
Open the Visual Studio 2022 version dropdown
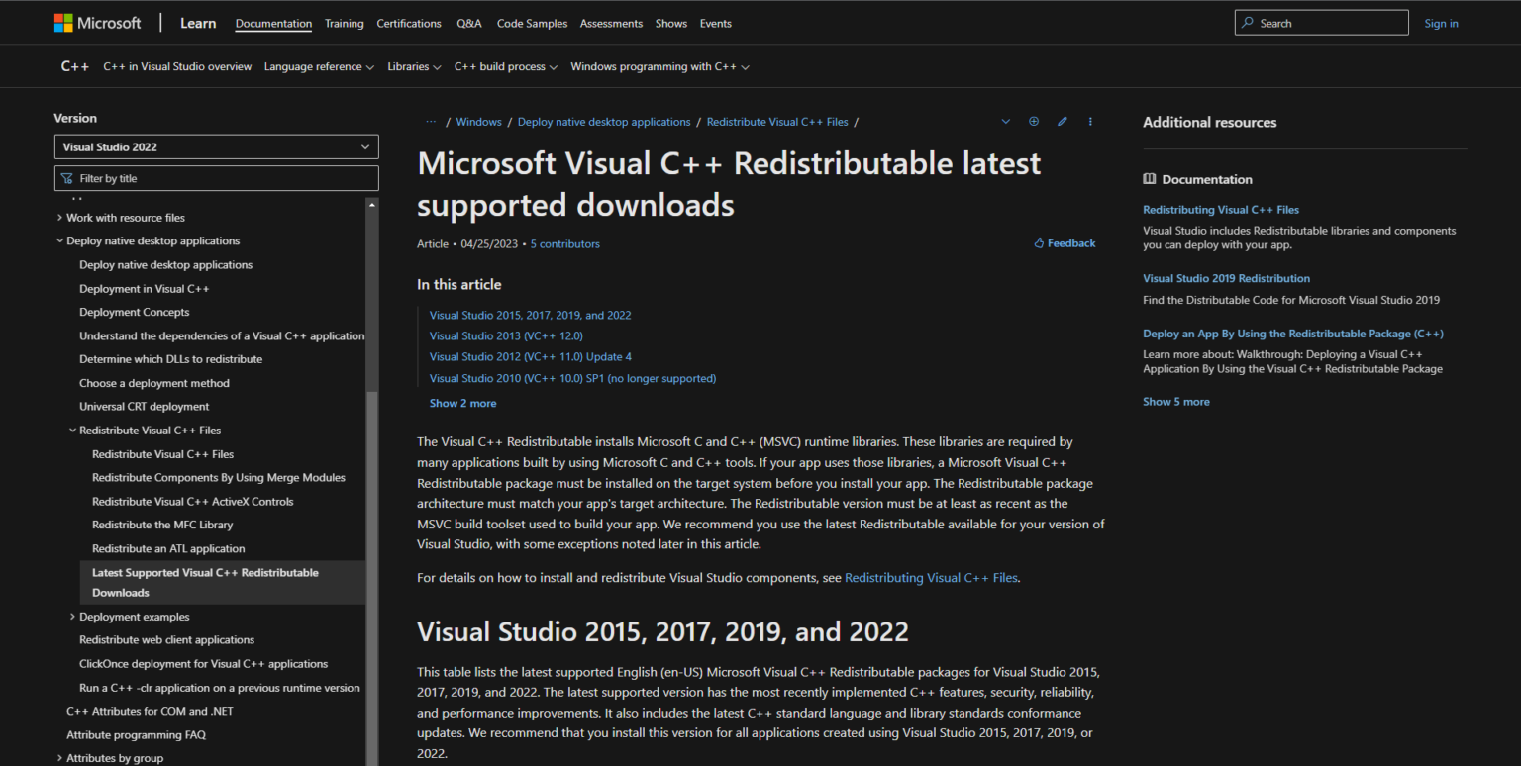216,147
